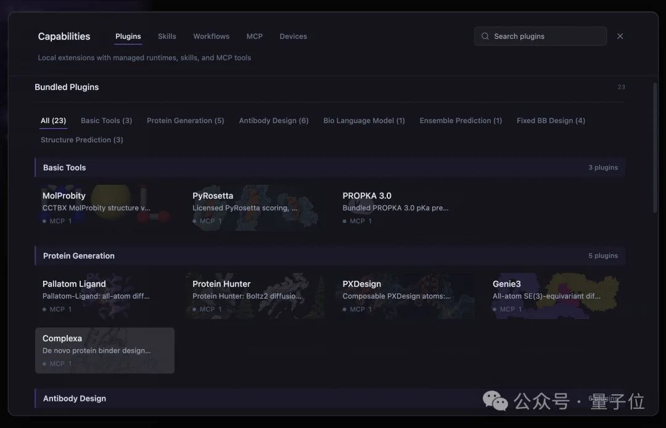666x428 pixels.
Task: Filter by Ensemble Prediction (1)
Action: pyautogui.click(x=461, y=121)
